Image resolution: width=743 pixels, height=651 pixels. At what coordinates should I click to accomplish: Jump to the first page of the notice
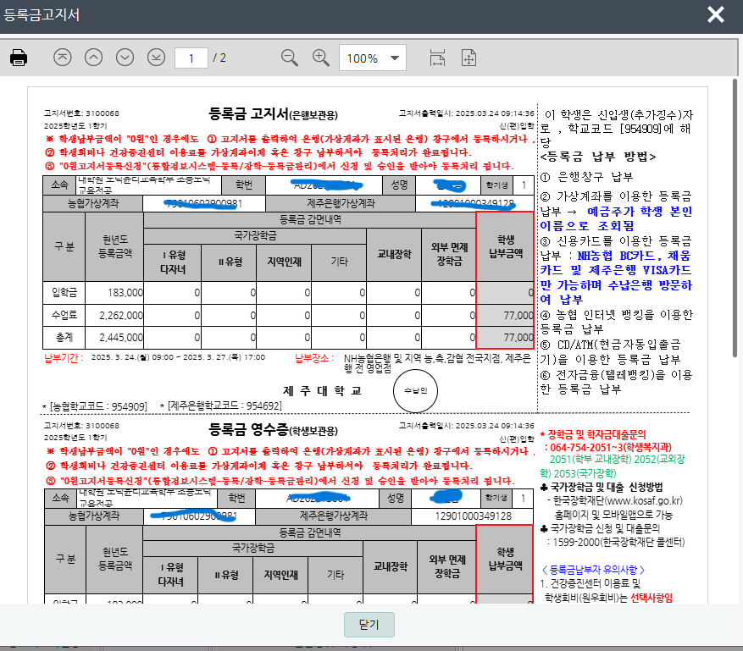point(61,58)
